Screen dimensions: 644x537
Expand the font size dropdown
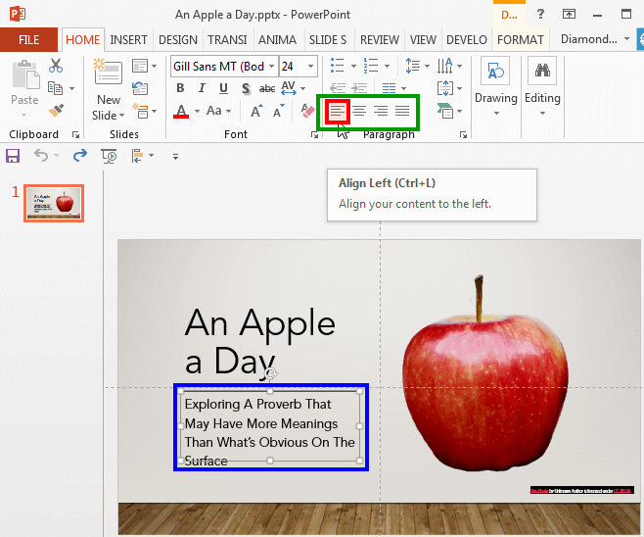[x=310, y=67]
